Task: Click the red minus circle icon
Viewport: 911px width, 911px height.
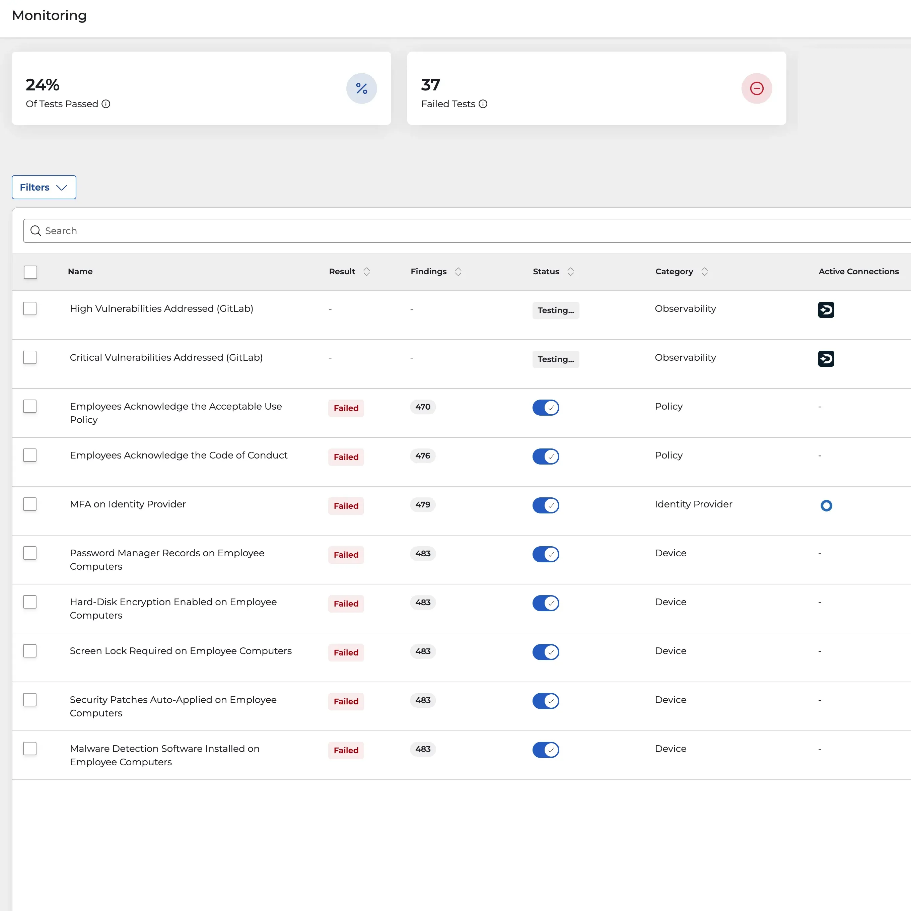Action: [756, 88]
